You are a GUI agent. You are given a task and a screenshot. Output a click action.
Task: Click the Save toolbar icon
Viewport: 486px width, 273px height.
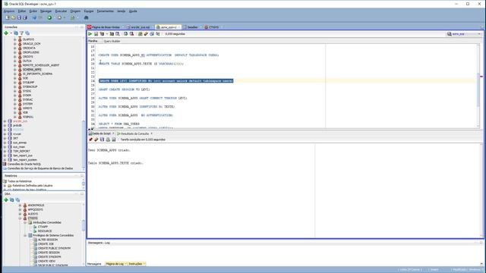(x=19, y=18)
